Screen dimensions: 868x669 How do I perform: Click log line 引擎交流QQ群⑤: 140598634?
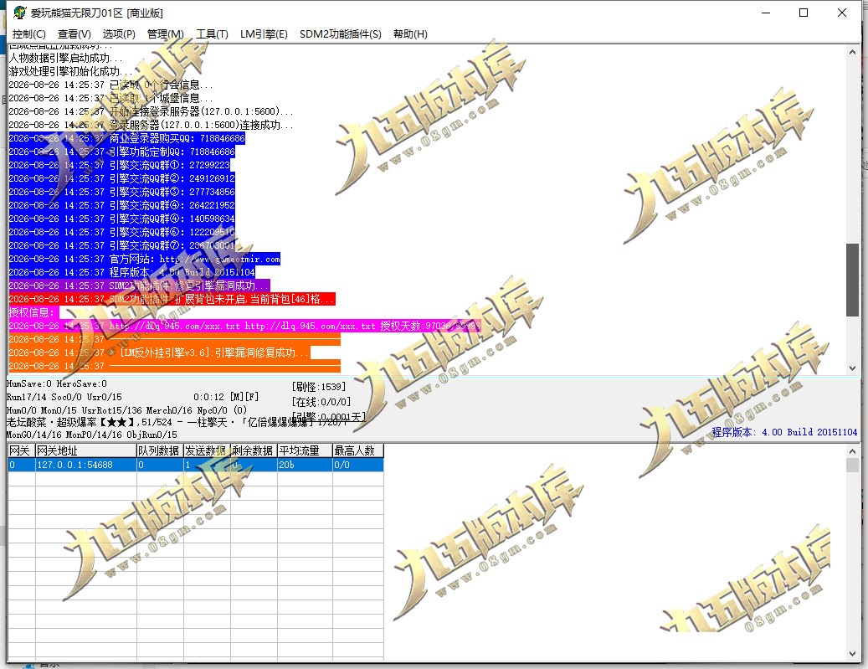coord(121,219)
